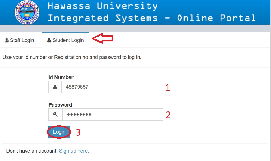Click the Hawassa University logo
Viewport: 271px width, 161px height.
pos(27,12)
